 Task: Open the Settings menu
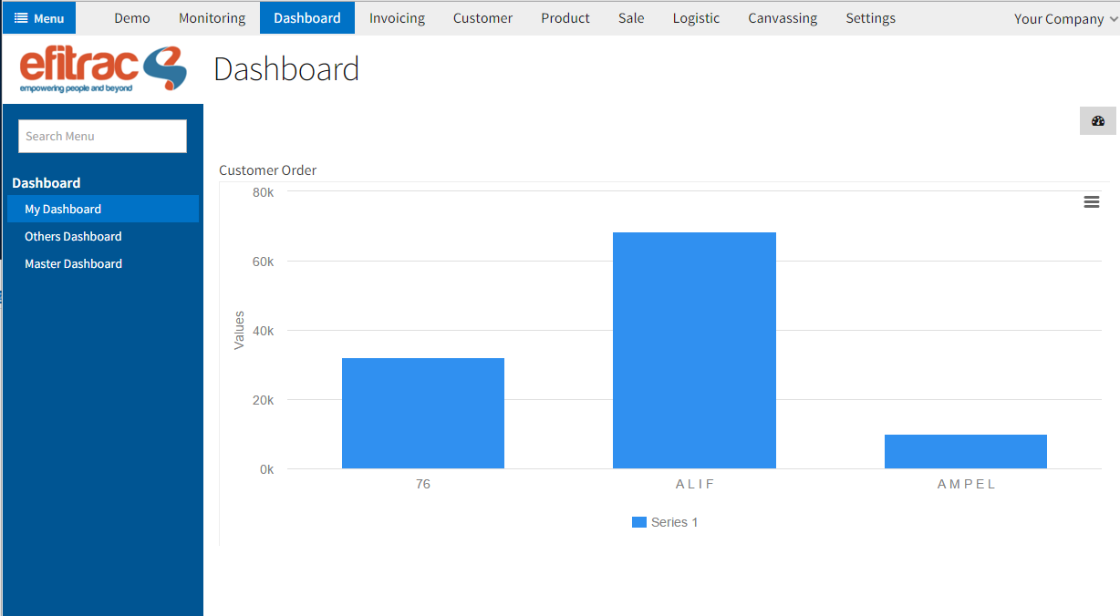click(x=870, y=18)
